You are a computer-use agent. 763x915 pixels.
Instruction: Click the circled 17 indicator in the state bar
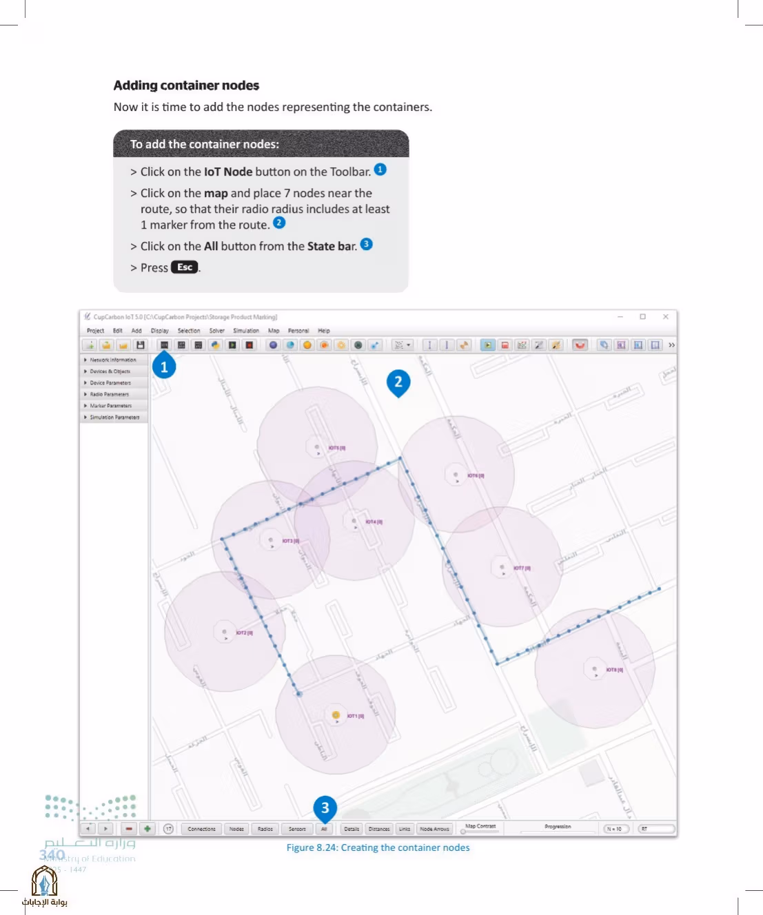pyautogui.click(x=168, y=829)
